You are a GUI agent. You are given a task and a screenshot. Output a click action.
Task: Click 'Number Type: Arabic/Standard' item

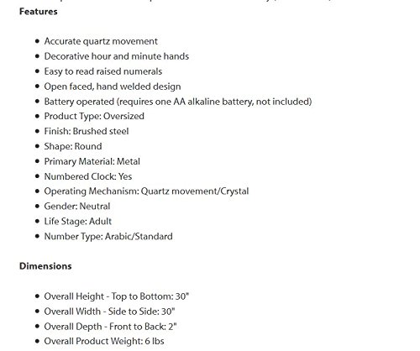[x=108, y=237]
